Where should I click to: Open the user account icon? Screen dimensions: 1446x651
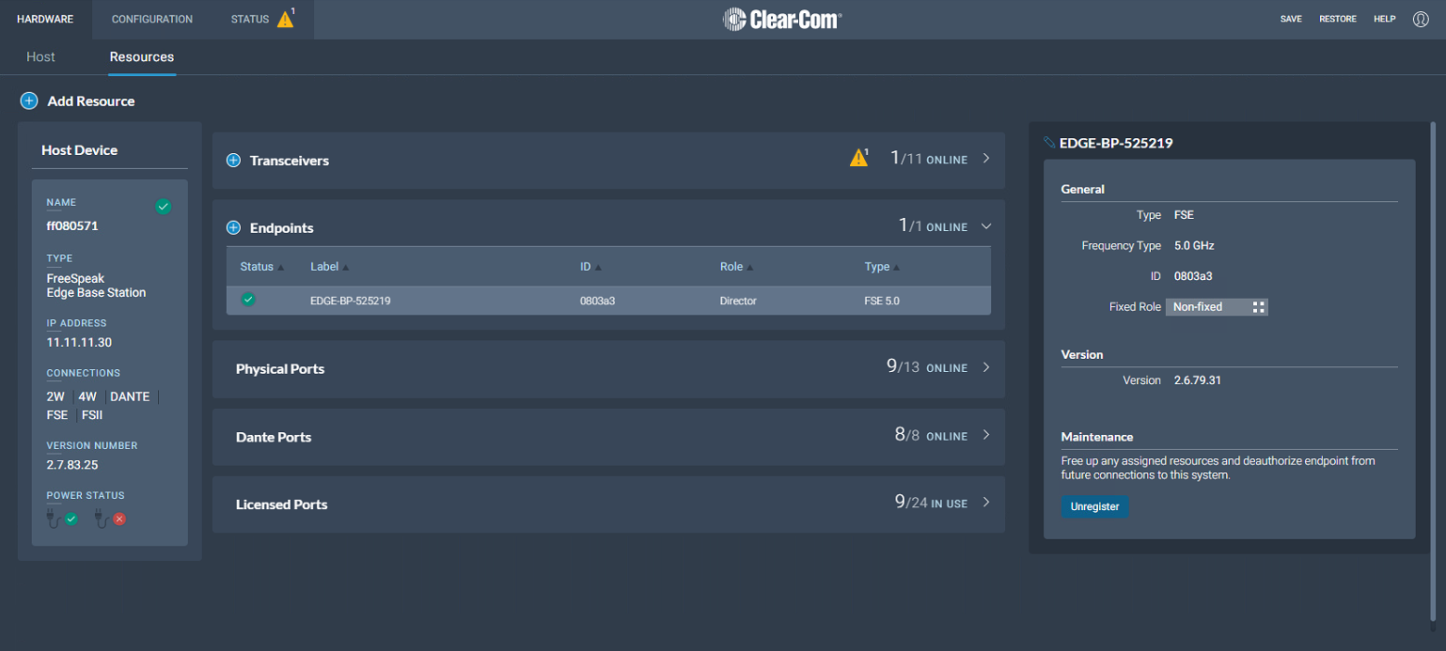point(1421,19)
